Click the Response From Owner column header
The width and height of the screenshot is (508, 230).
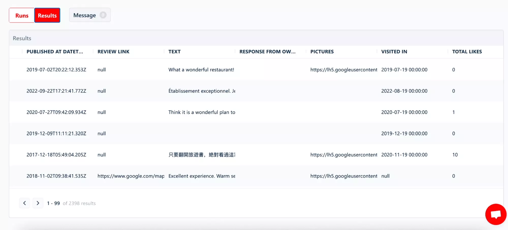click(x=267, y=52)
